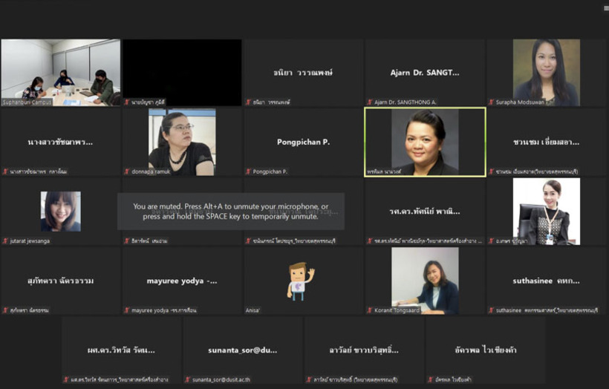
Task: Select the yellow-highlighted active speaker tile
Action: tap(425, 142)
